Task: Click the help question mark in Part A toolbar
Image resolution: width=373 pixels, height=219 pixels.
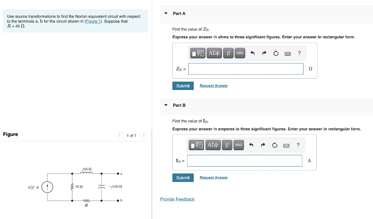Action: tap(299, 53)
